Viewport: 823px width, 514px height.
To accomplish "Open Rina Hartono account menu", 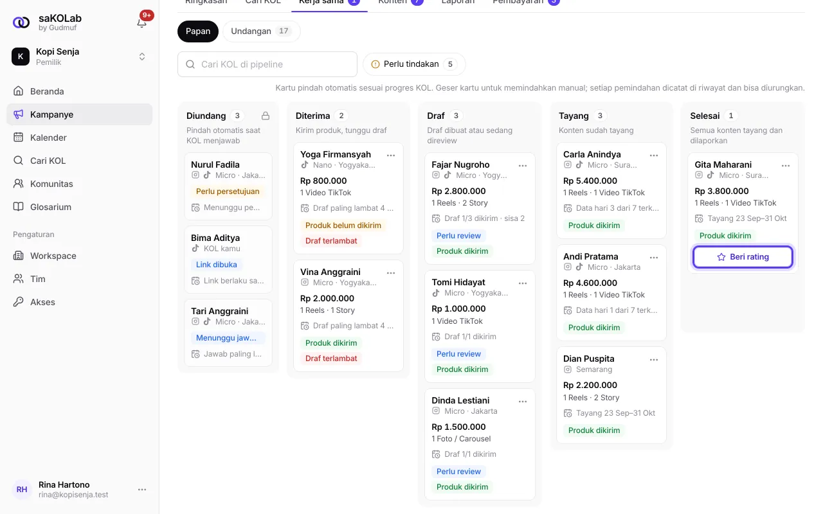I will coord(142,490).
